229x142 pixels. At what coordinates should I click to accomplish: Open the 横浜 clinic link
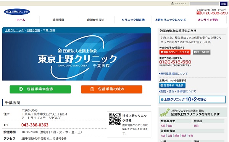184,136
